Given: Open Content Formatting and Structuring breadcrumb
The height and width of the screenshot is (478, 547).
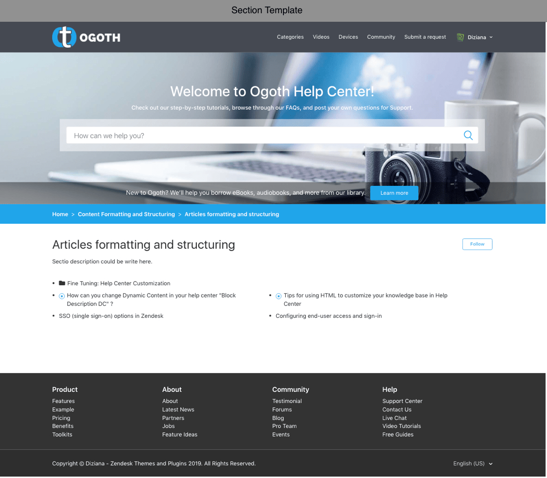Looking at the screenshot, I should click(x=126, y=214).
